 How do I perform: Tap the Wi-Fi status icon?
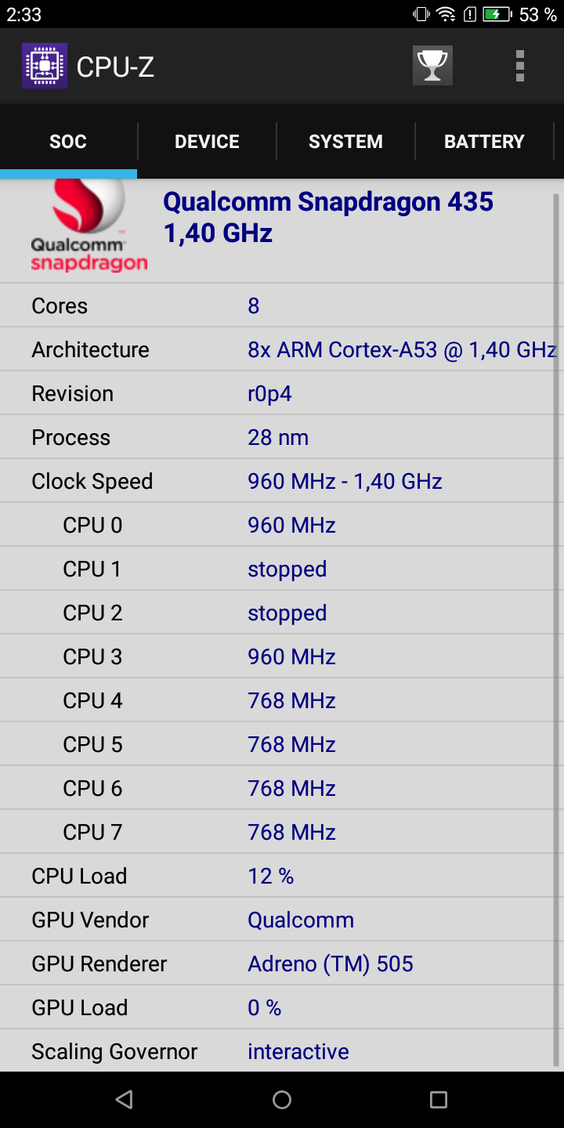point(446,14)
